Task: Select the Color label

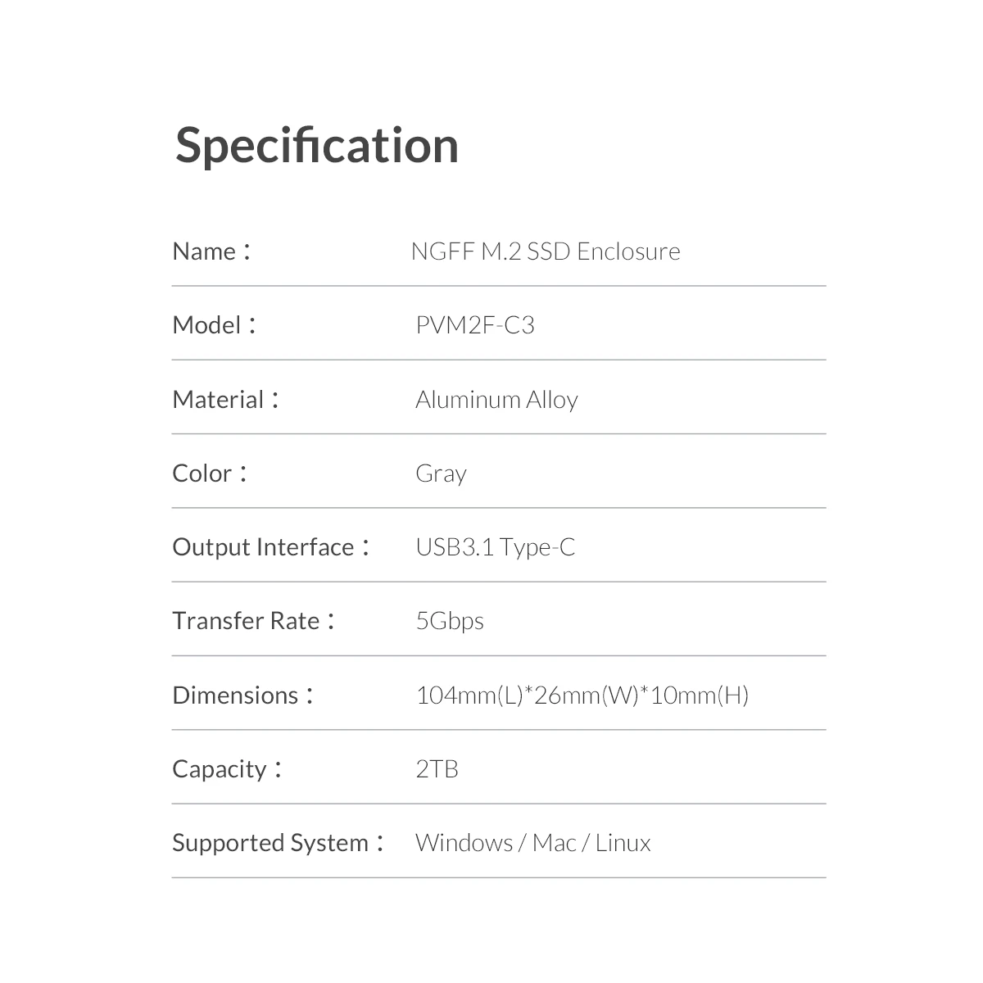Action: pyautogui.click(x=210, y=473)
